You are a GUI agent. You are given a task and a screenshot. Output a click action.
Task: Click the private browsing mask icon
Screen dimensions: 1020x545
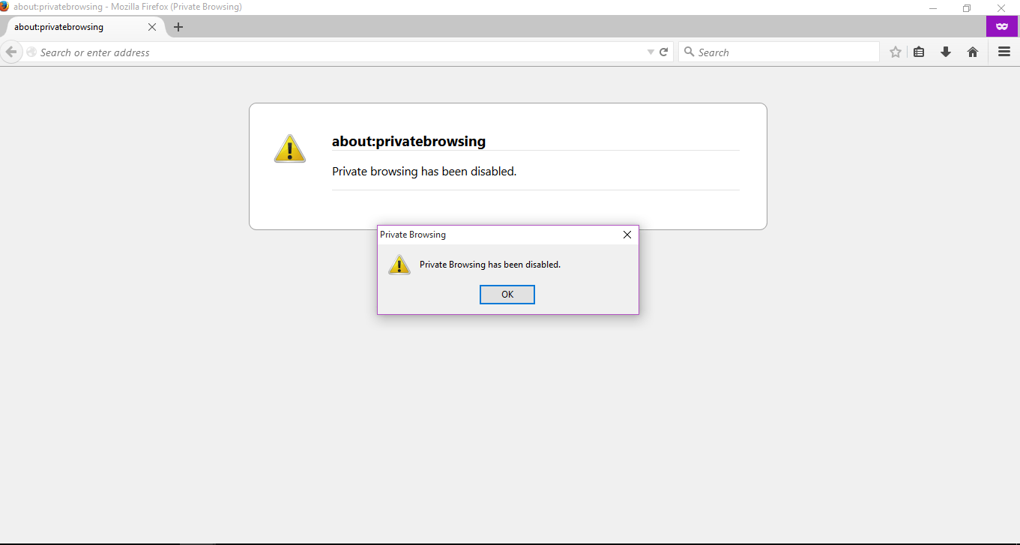pos(1002,26)
